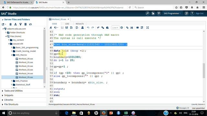
Task: Close the Workout_05.sas editor tab
Action: 68,19
